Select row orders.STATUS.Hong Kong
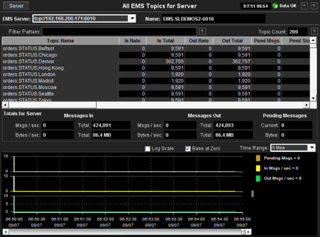The width and height of the screenshot is (320, 237). [x=156, y=68]
